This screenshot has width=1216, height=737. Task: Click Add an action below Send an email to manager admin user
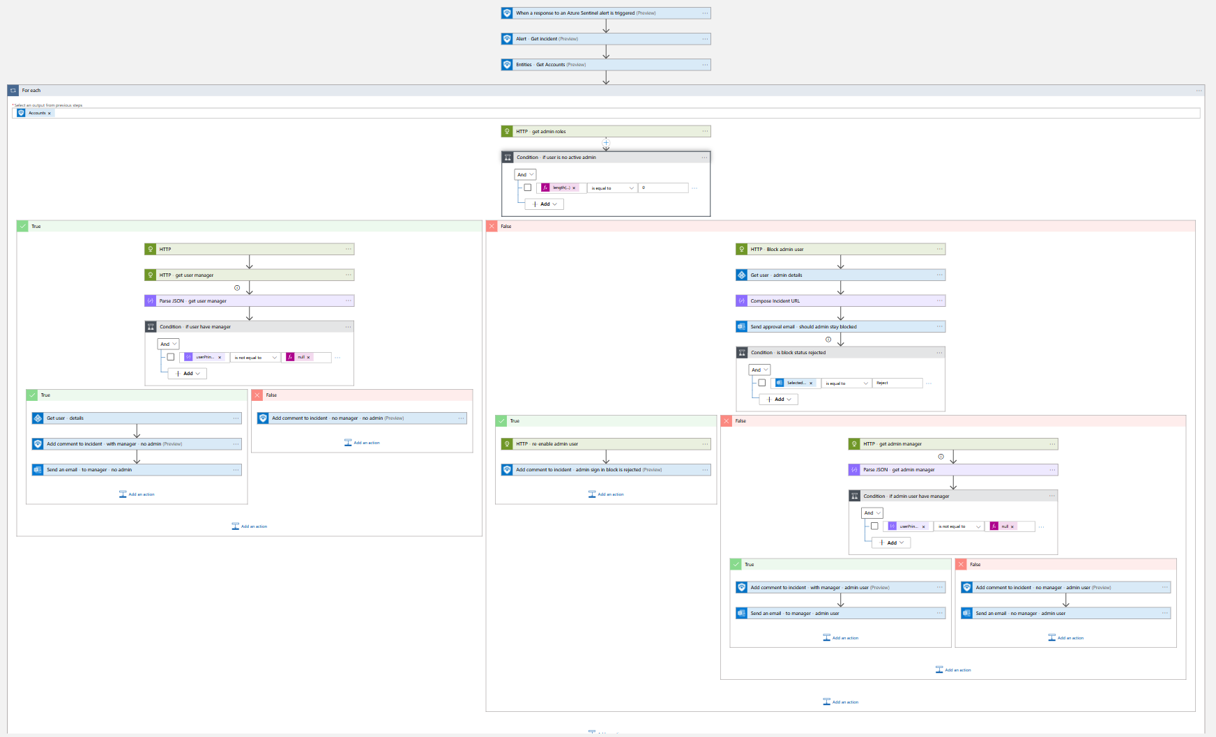click(841, 638)
